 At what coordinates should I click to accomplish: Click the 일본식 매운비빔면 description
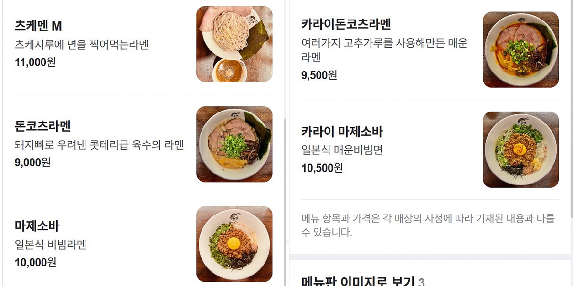[342, 150]
